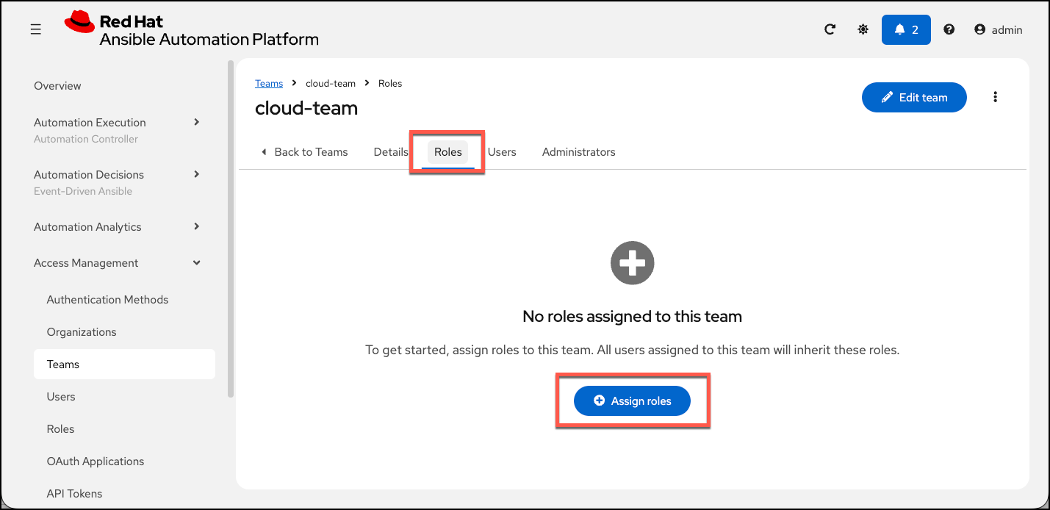
Task: Go Back to Teams
Action: tap(305, 152)
